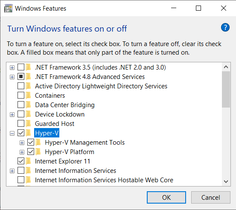Collapse the Hyper-V tree node
236x210 pixels.
[x=12, y=133]
